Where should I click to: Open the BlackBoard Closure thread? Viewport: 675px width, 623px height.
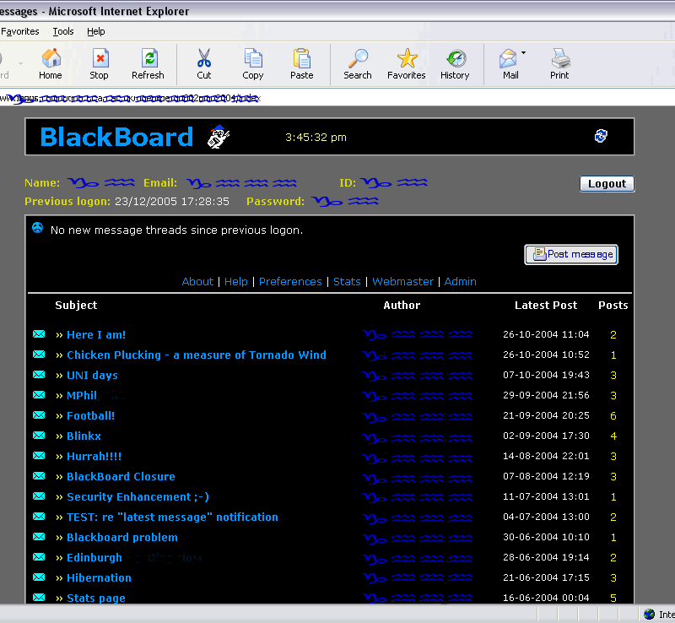[x=121, y=476]
